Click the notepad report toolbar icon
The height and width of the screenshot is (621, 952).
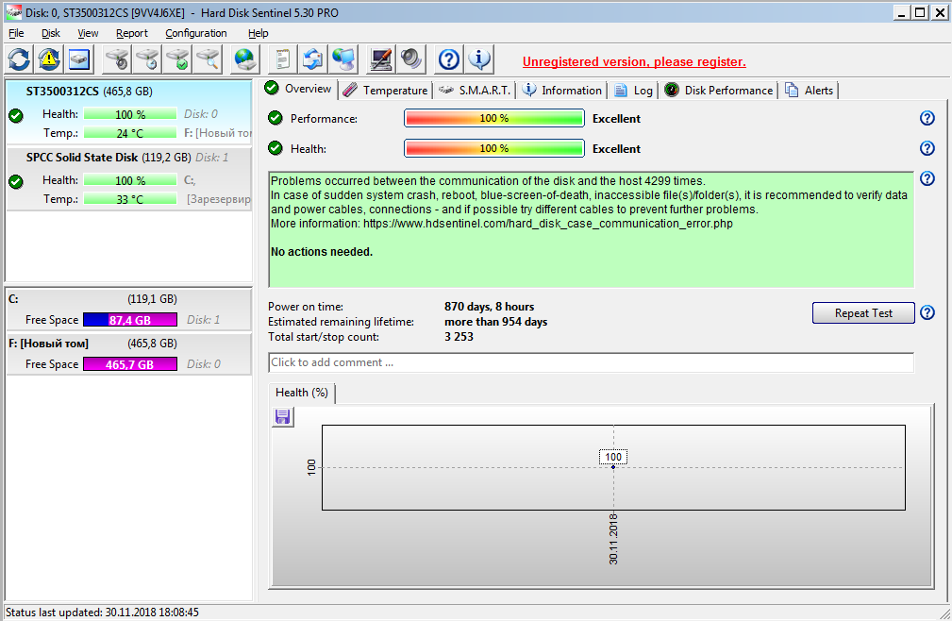coord(282,59)
